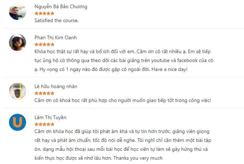Click review line starting 'rất hay và phát âm chuẩn'

(123, 140)
